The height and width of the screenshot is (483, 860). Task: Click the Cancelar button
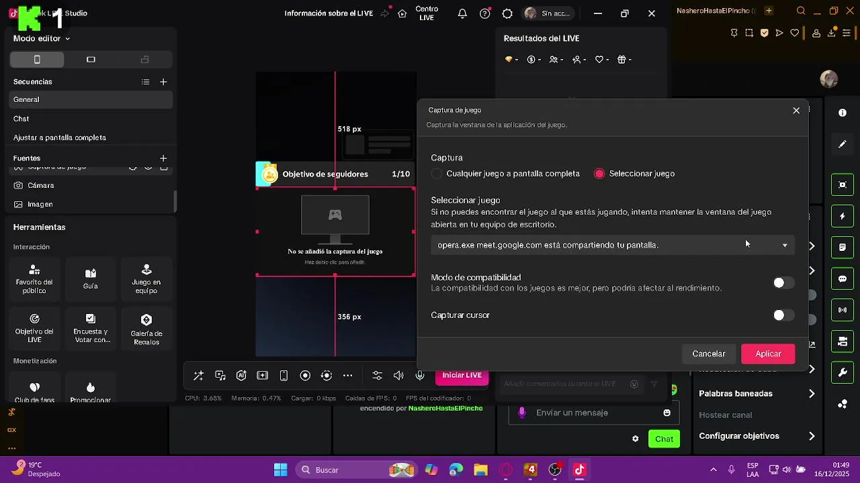coord(709,354)
